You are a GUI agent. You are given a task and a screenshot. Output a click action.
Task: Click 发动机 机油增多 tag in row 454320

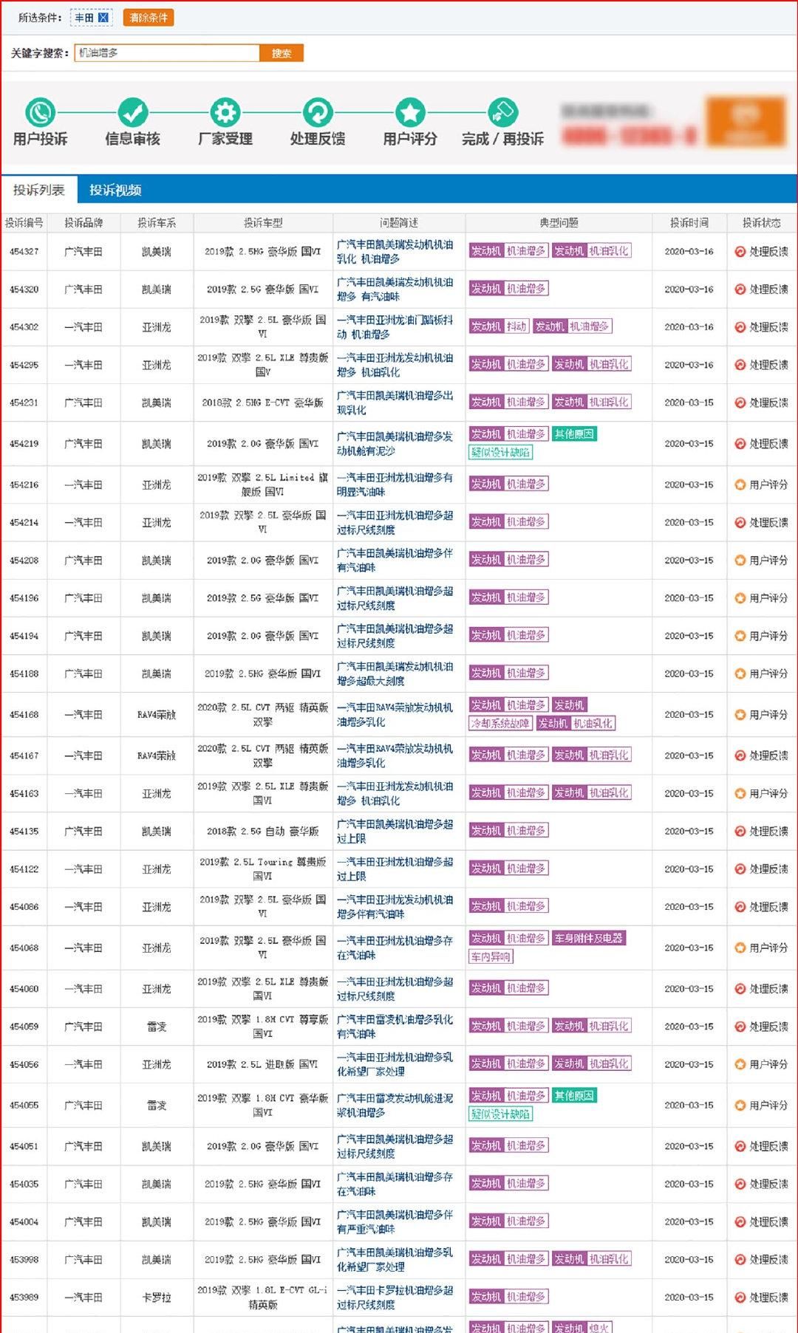click(x=508, y=289)
